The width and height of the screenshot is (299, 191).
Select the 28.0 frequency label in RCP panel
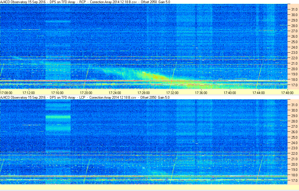click(294, 26)
